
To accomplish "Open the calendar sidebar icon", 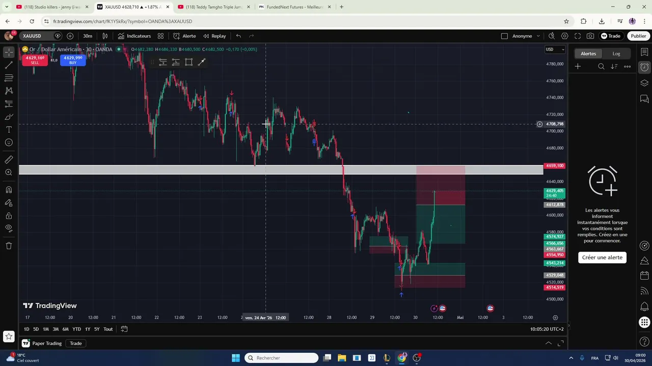I will click(644, 276).
